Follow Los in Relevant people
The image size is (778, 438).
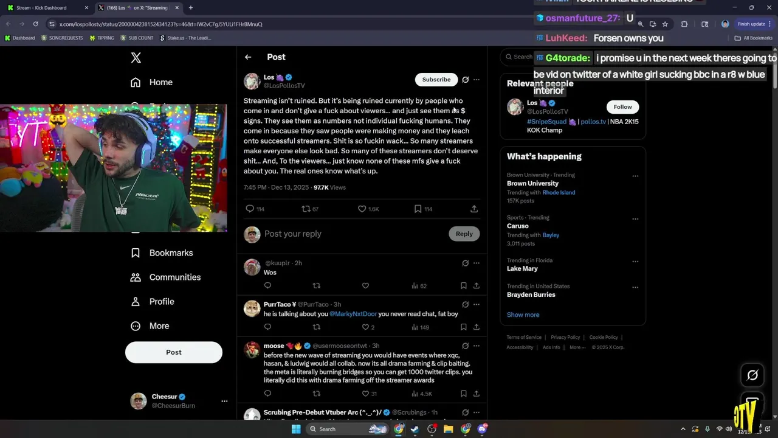[622, 107]
